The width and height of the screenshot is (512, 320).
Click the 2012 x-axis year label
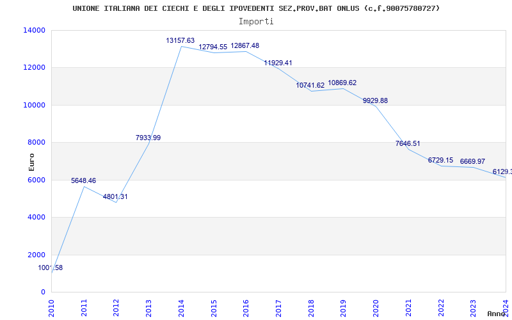pos(116,308)
